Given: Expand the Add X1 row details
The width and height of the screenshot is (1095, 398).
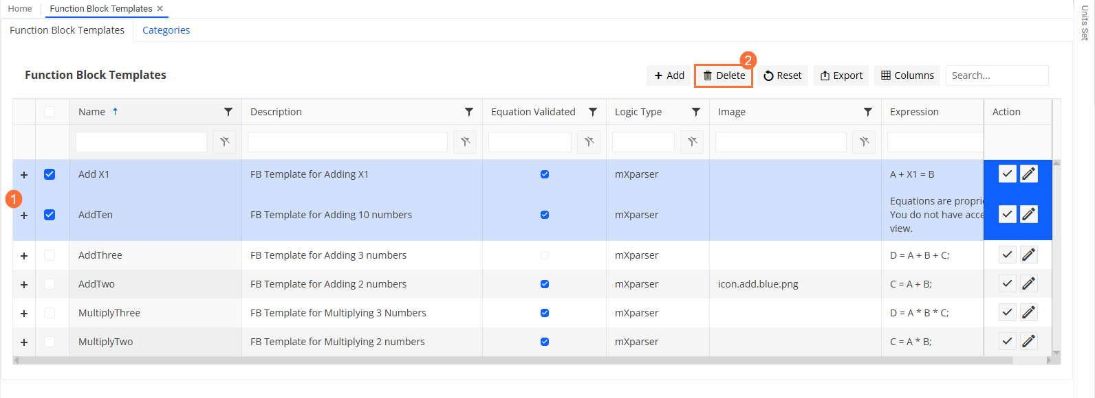Looking at the screenshot, I should (24, 175).
